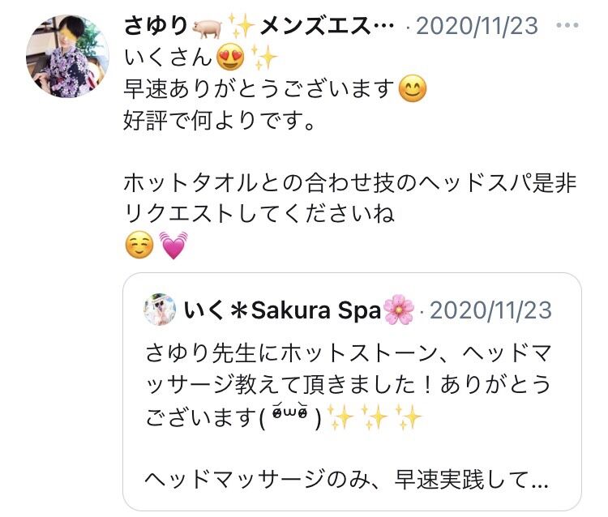Click the smiling emoji after ありがとうございます
This screenshot has width=608, height=517.
click(x=412, y=89)
